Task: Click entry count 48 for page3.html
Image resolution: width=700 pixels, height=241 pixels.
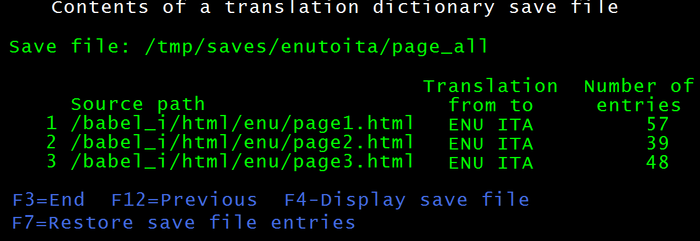Action: coord(657,162)
